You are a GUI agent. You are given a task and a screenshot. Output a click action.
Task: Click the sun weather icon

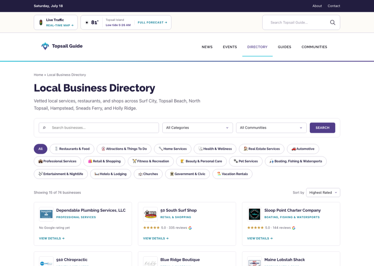(87, 22)
